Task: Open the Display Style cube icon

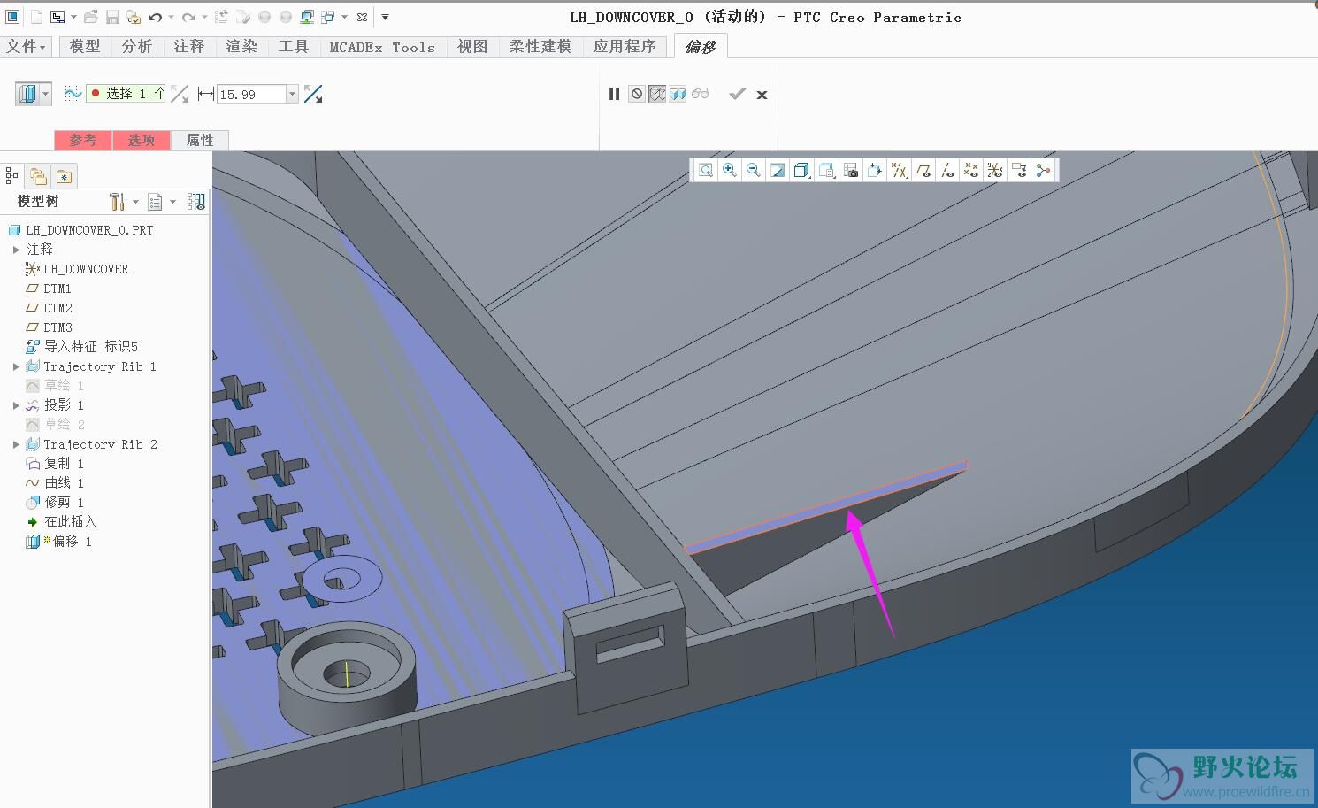Action: pos(801,170)
